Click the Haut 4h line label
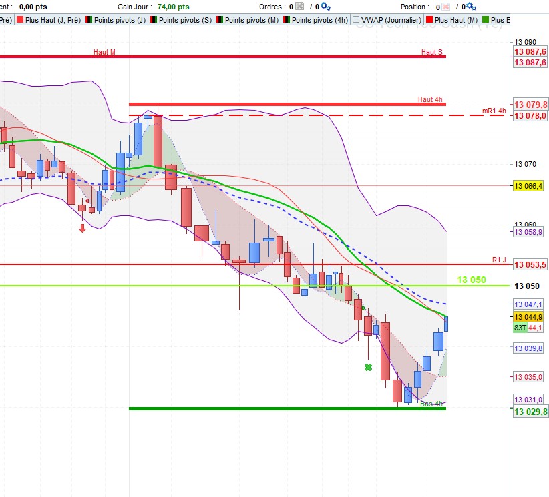This screenshot has width=549, height=497. click(x=430, y=99)
